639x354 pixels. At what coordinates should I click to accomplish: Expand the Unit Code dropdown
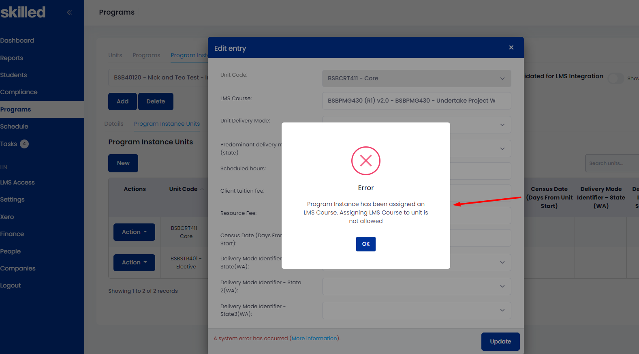417,78
